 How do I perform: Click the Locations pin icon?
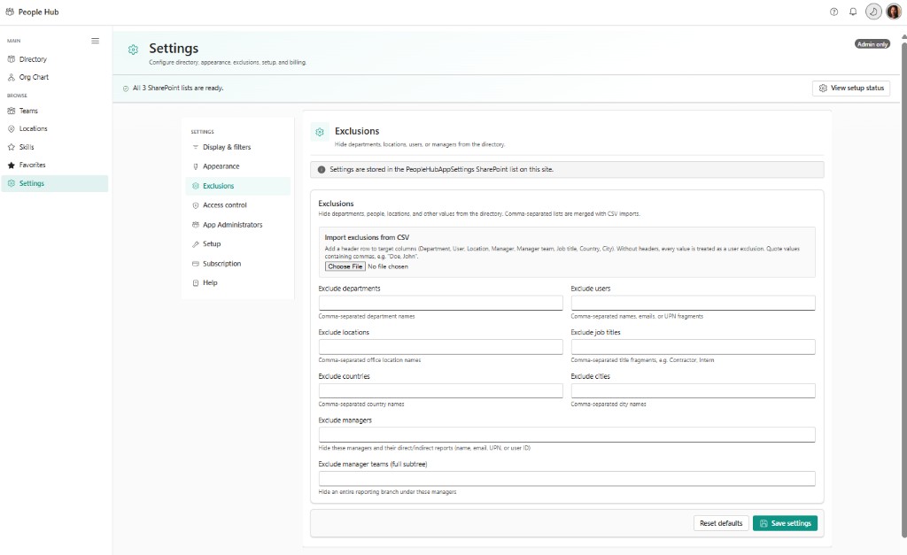[11, 129]
